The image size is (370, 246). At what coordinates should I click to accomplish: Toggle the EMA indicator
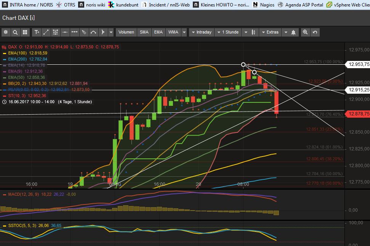tap(159, 32)
